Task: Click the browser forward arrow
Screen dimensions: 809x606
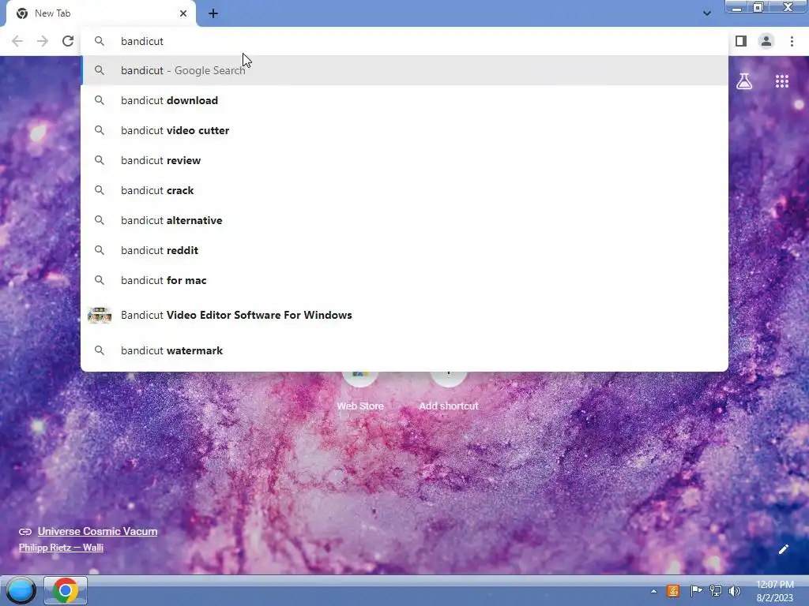Action: (43, 41)
